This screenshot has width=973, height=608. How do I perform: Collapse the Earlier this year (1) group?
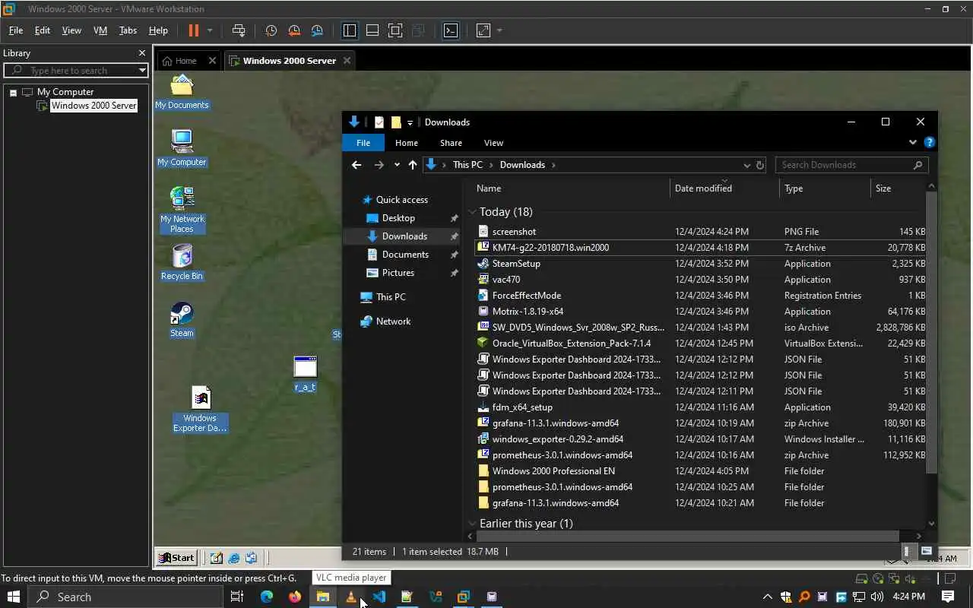472,524
